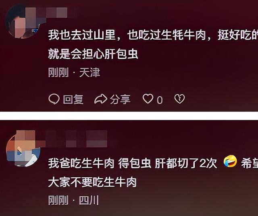Click the 回复 reply label

click(x=73, y=100)
